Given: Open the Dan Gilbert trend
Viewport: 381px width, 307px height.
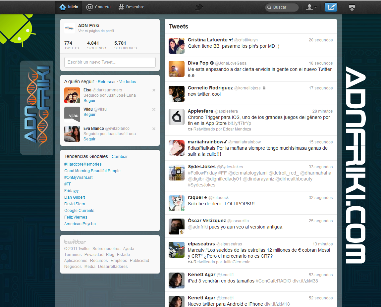Looking at the screenshot, I should pyautogui.click(x=75, y=197).
